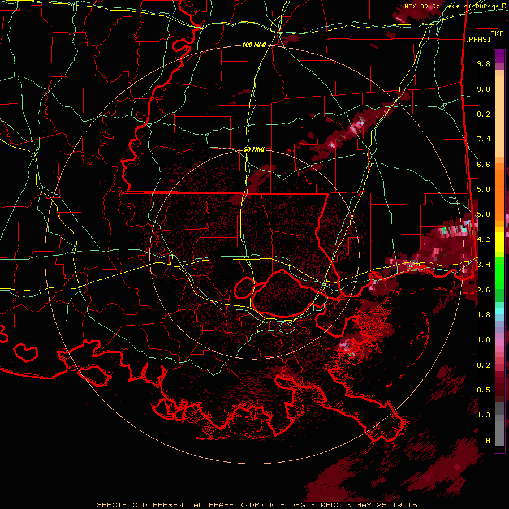
Task: Click the -0.5 scale value
Action: pos(481,390)
